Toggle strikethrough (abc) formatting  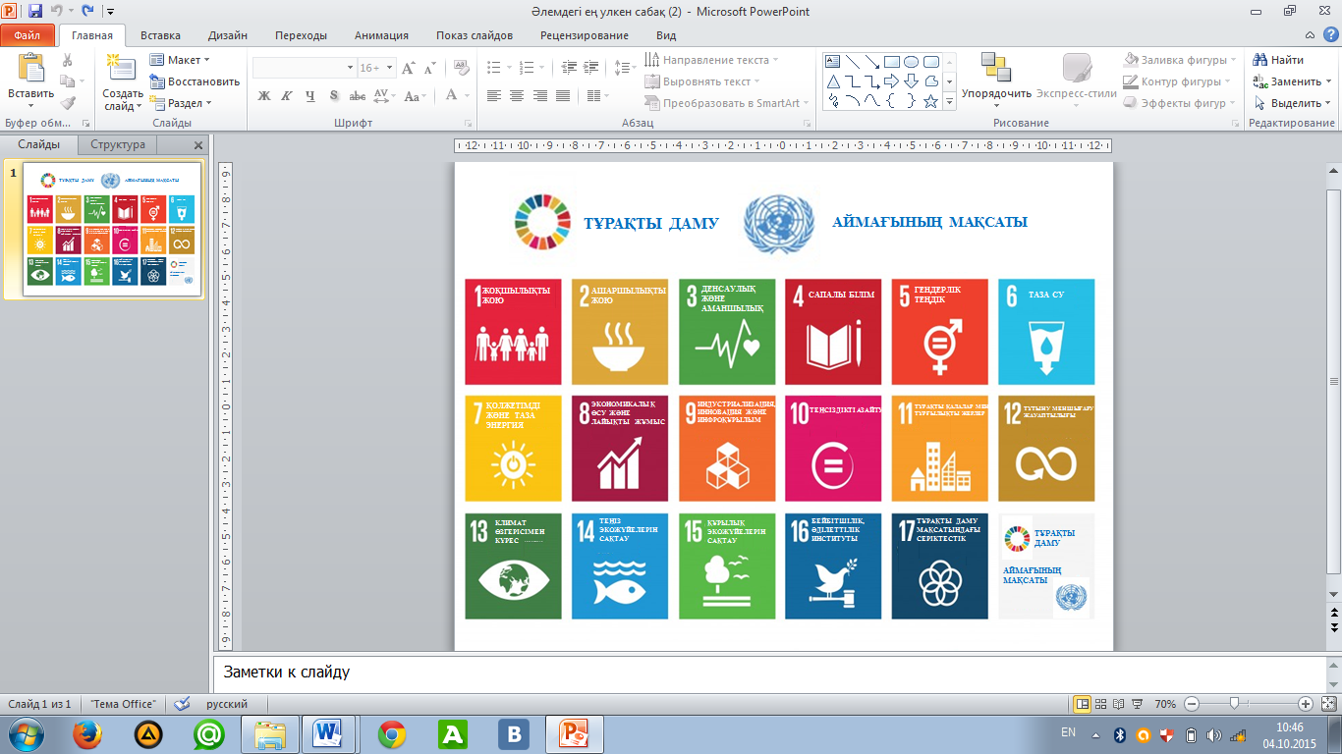pos(358,95)
